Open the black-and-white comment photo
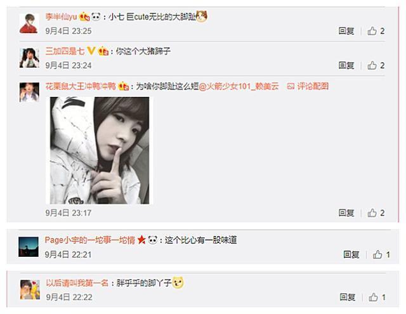Screen dimensions: 406x314 pos(100,150)
